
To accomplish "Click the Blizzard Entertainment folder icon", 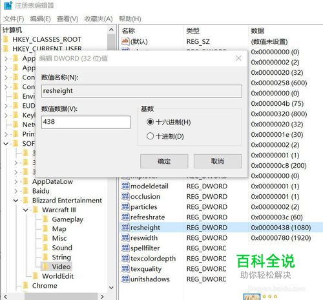I will tap(25, 200).
